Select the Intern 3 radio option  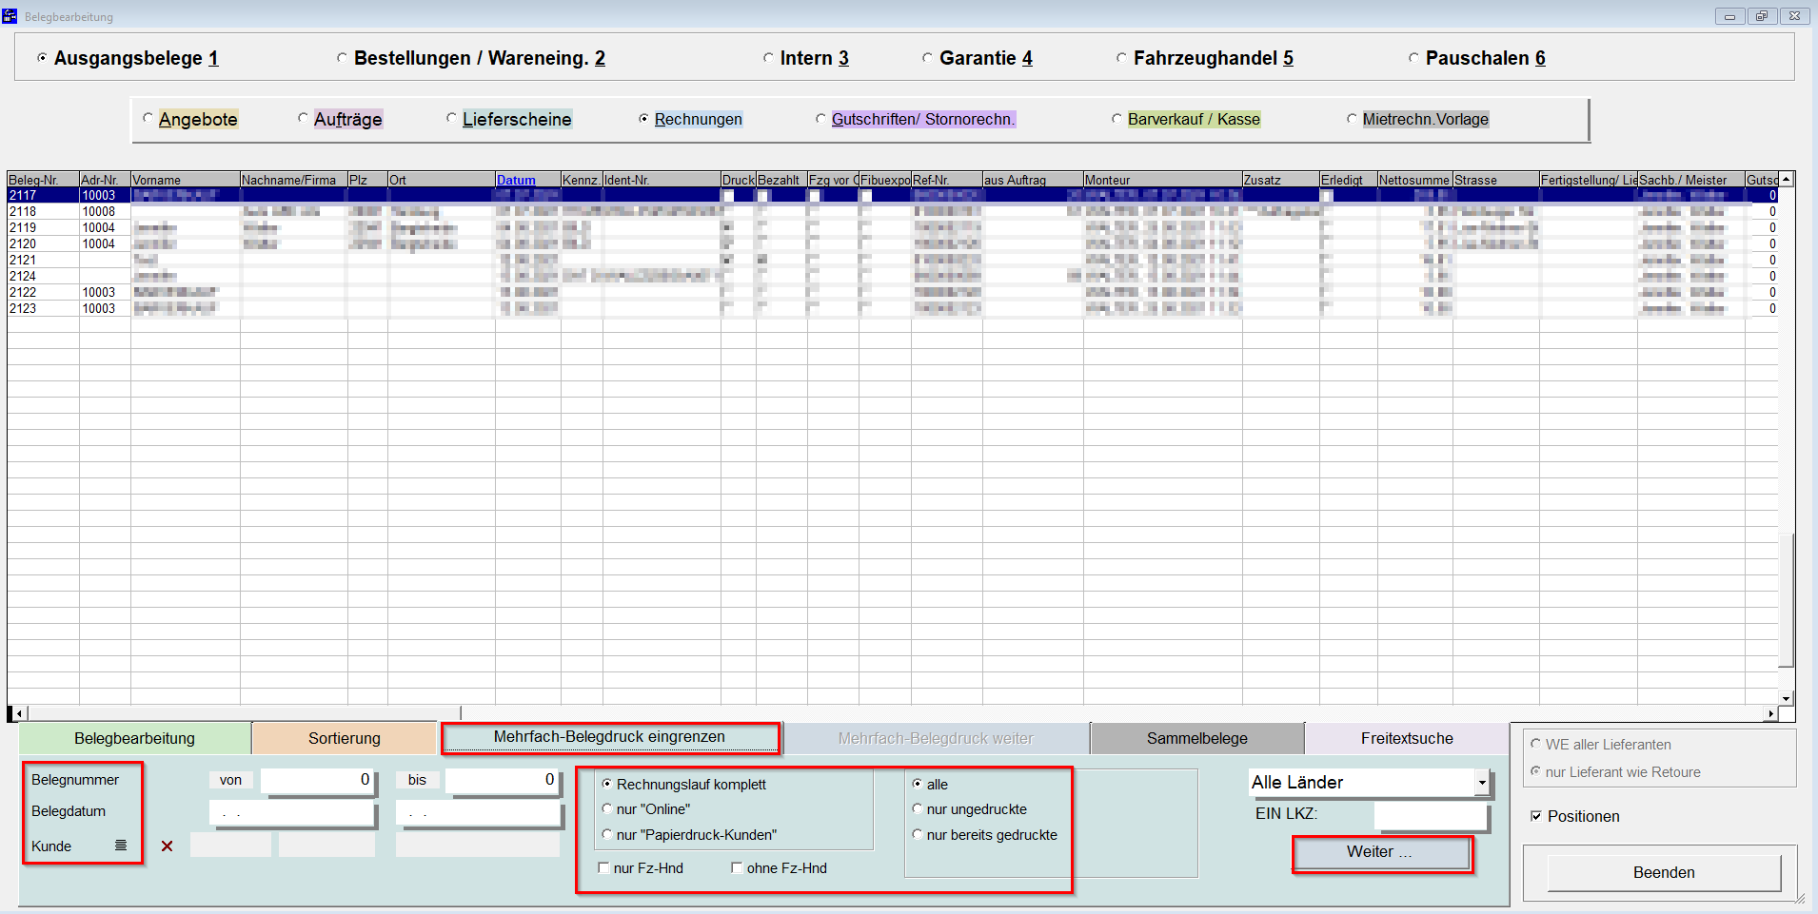coord(768,58)
